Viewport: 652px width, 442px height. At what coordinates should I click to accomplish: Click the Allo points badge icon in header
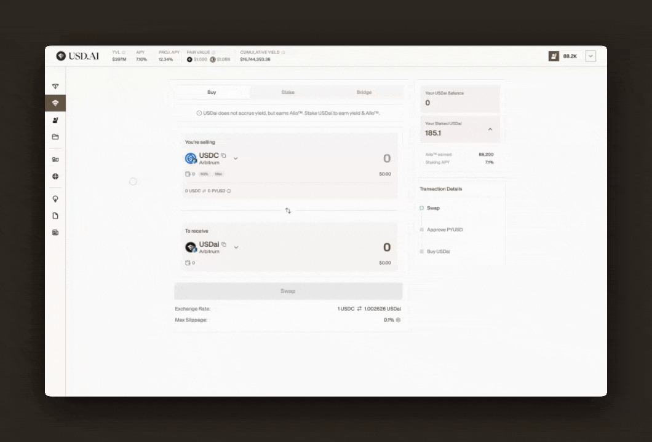click(554, 56)
